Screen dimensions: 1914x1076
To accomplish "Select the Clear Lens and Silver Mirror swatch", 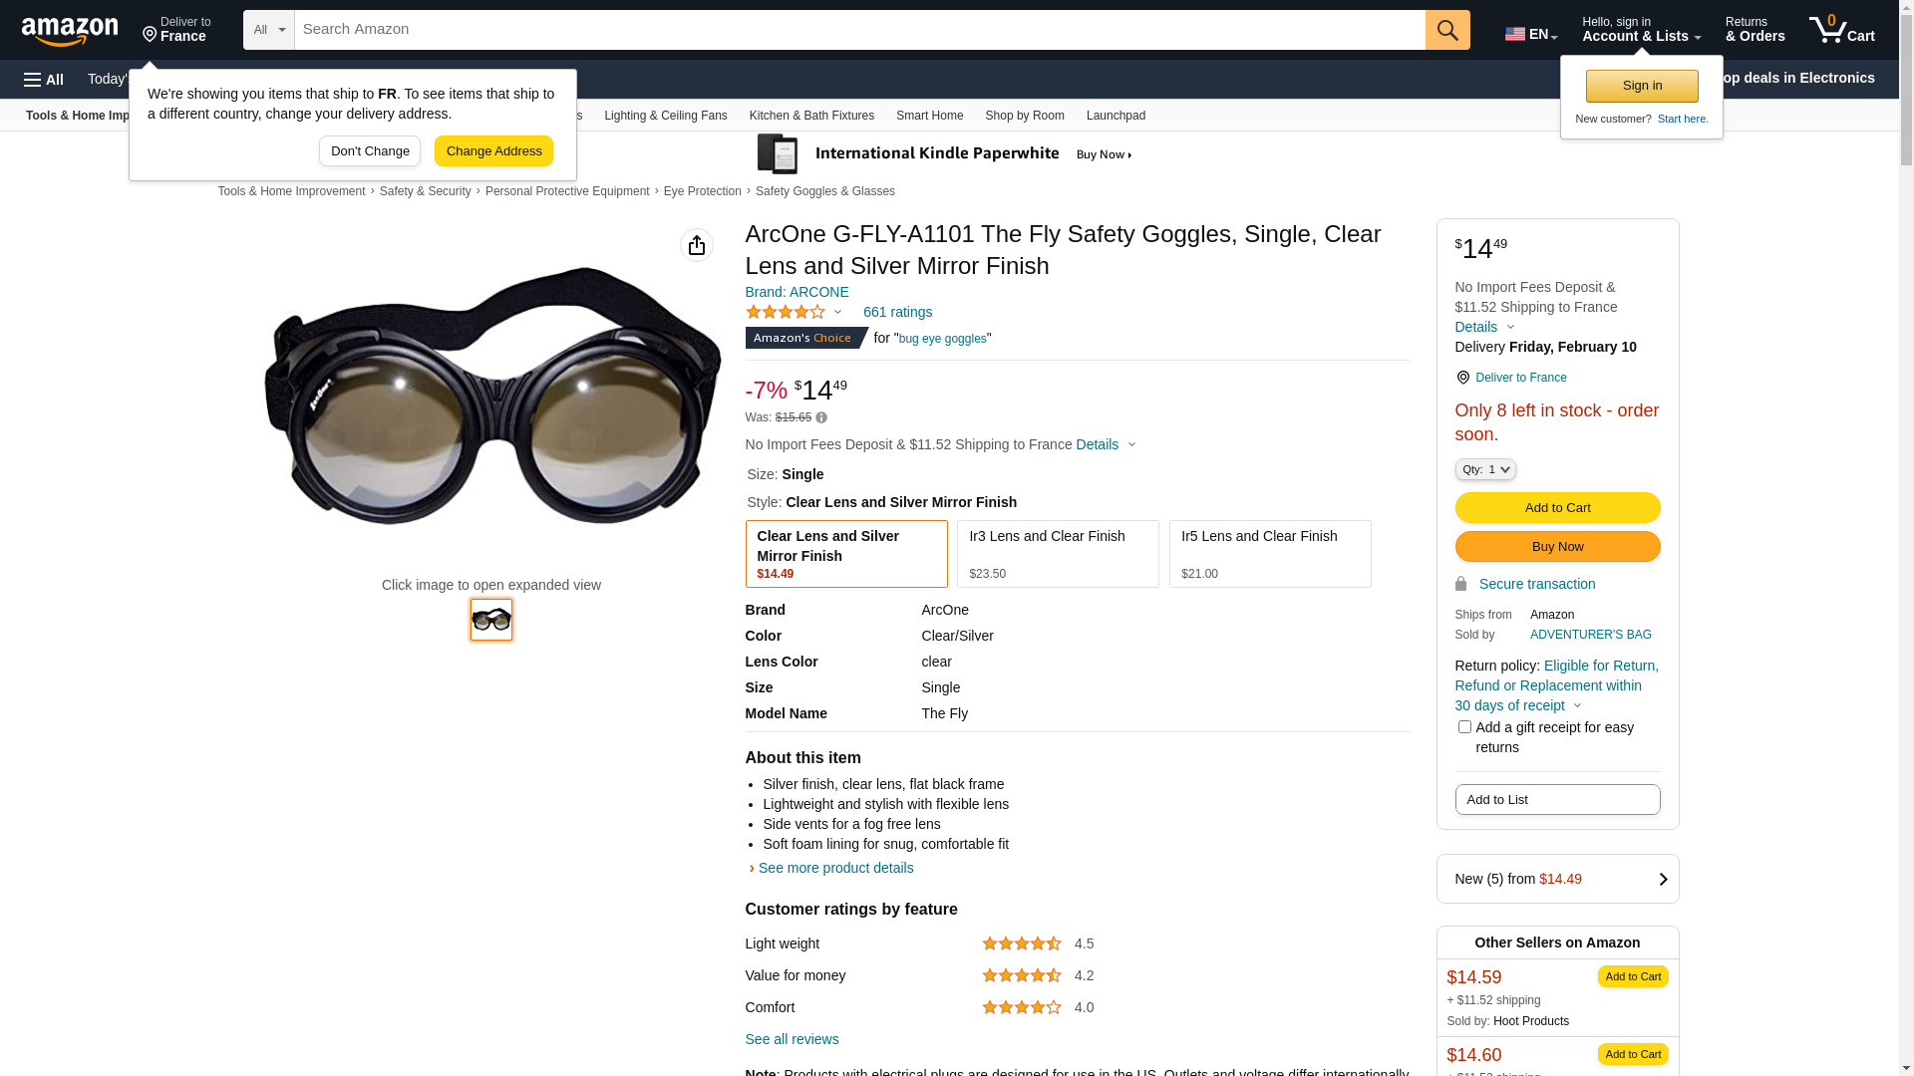I will (846, 554).
